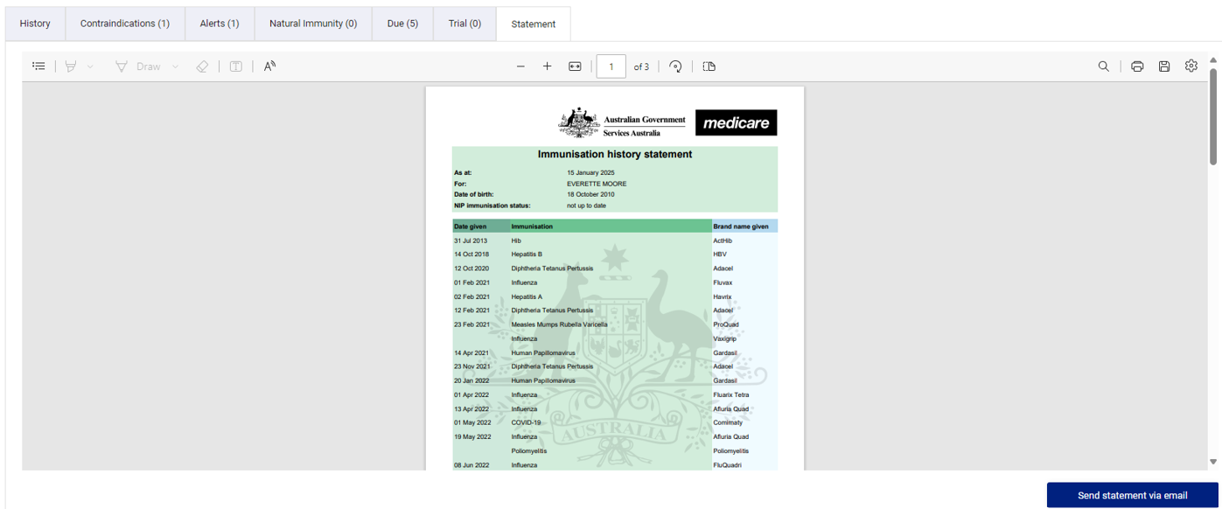Click status text 'not up to date'
The width and height of the screenshot is (1222, 509).
click(x=586, y=206)
